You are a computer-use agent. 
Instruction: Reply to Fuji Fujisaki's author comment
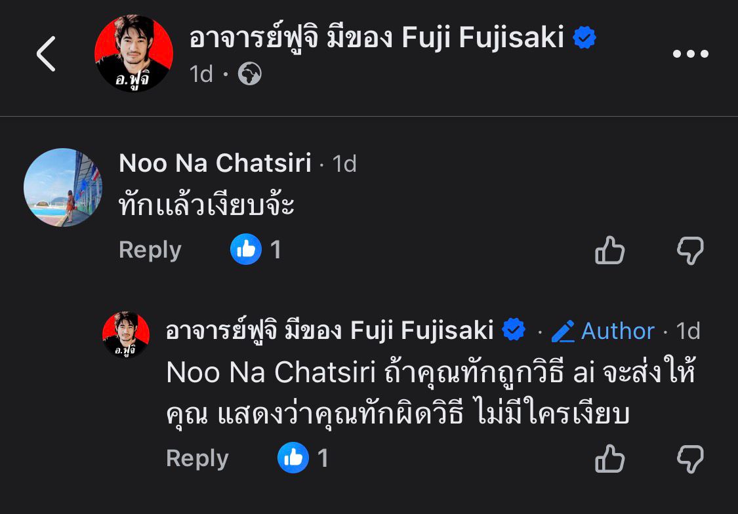coord(197,458)
